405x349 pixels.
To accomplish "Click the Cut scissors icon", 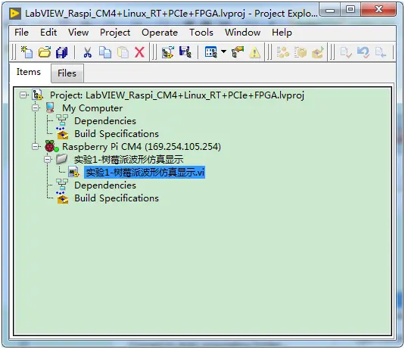I will 88,52.
